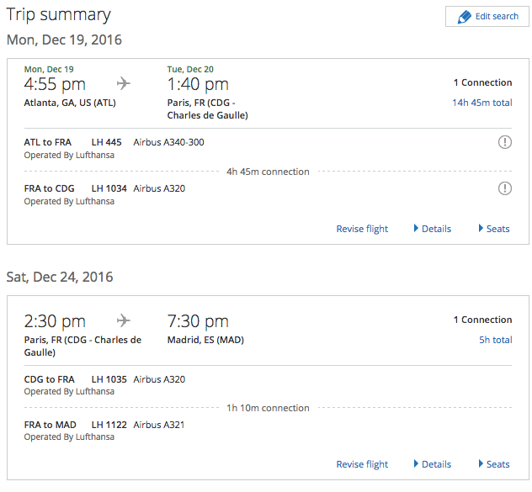
Task: Select flight number LH 1122
Action: tap(109, 425)
